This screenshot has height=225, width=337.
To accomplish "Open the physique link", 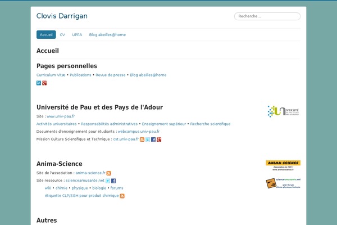I will [x=80, y=188].
